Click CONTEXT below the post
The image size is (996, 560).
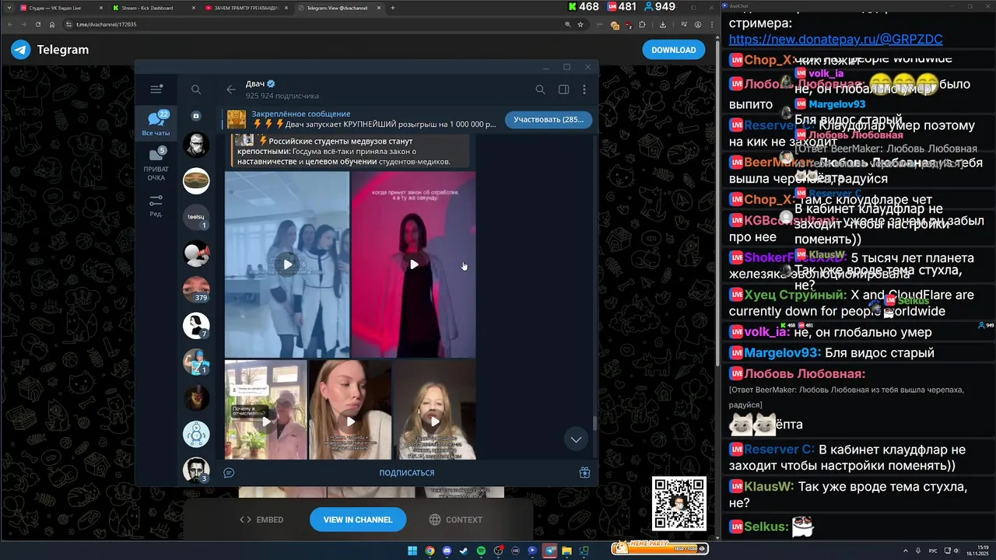pyautogui.click(x=456, y=520)
